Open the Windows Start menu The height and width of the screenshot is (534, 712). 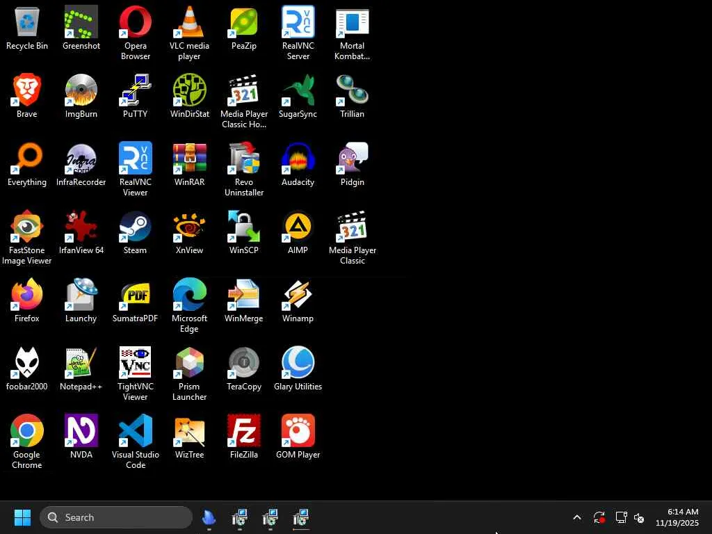(22, 517)
